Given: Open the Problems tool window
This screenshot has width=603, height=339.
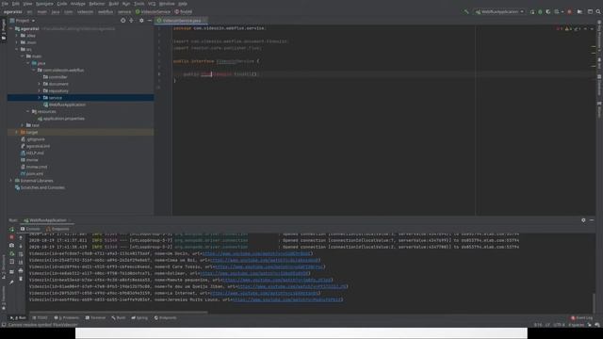Looking at the screenshot, I should (x=67, y=318).
